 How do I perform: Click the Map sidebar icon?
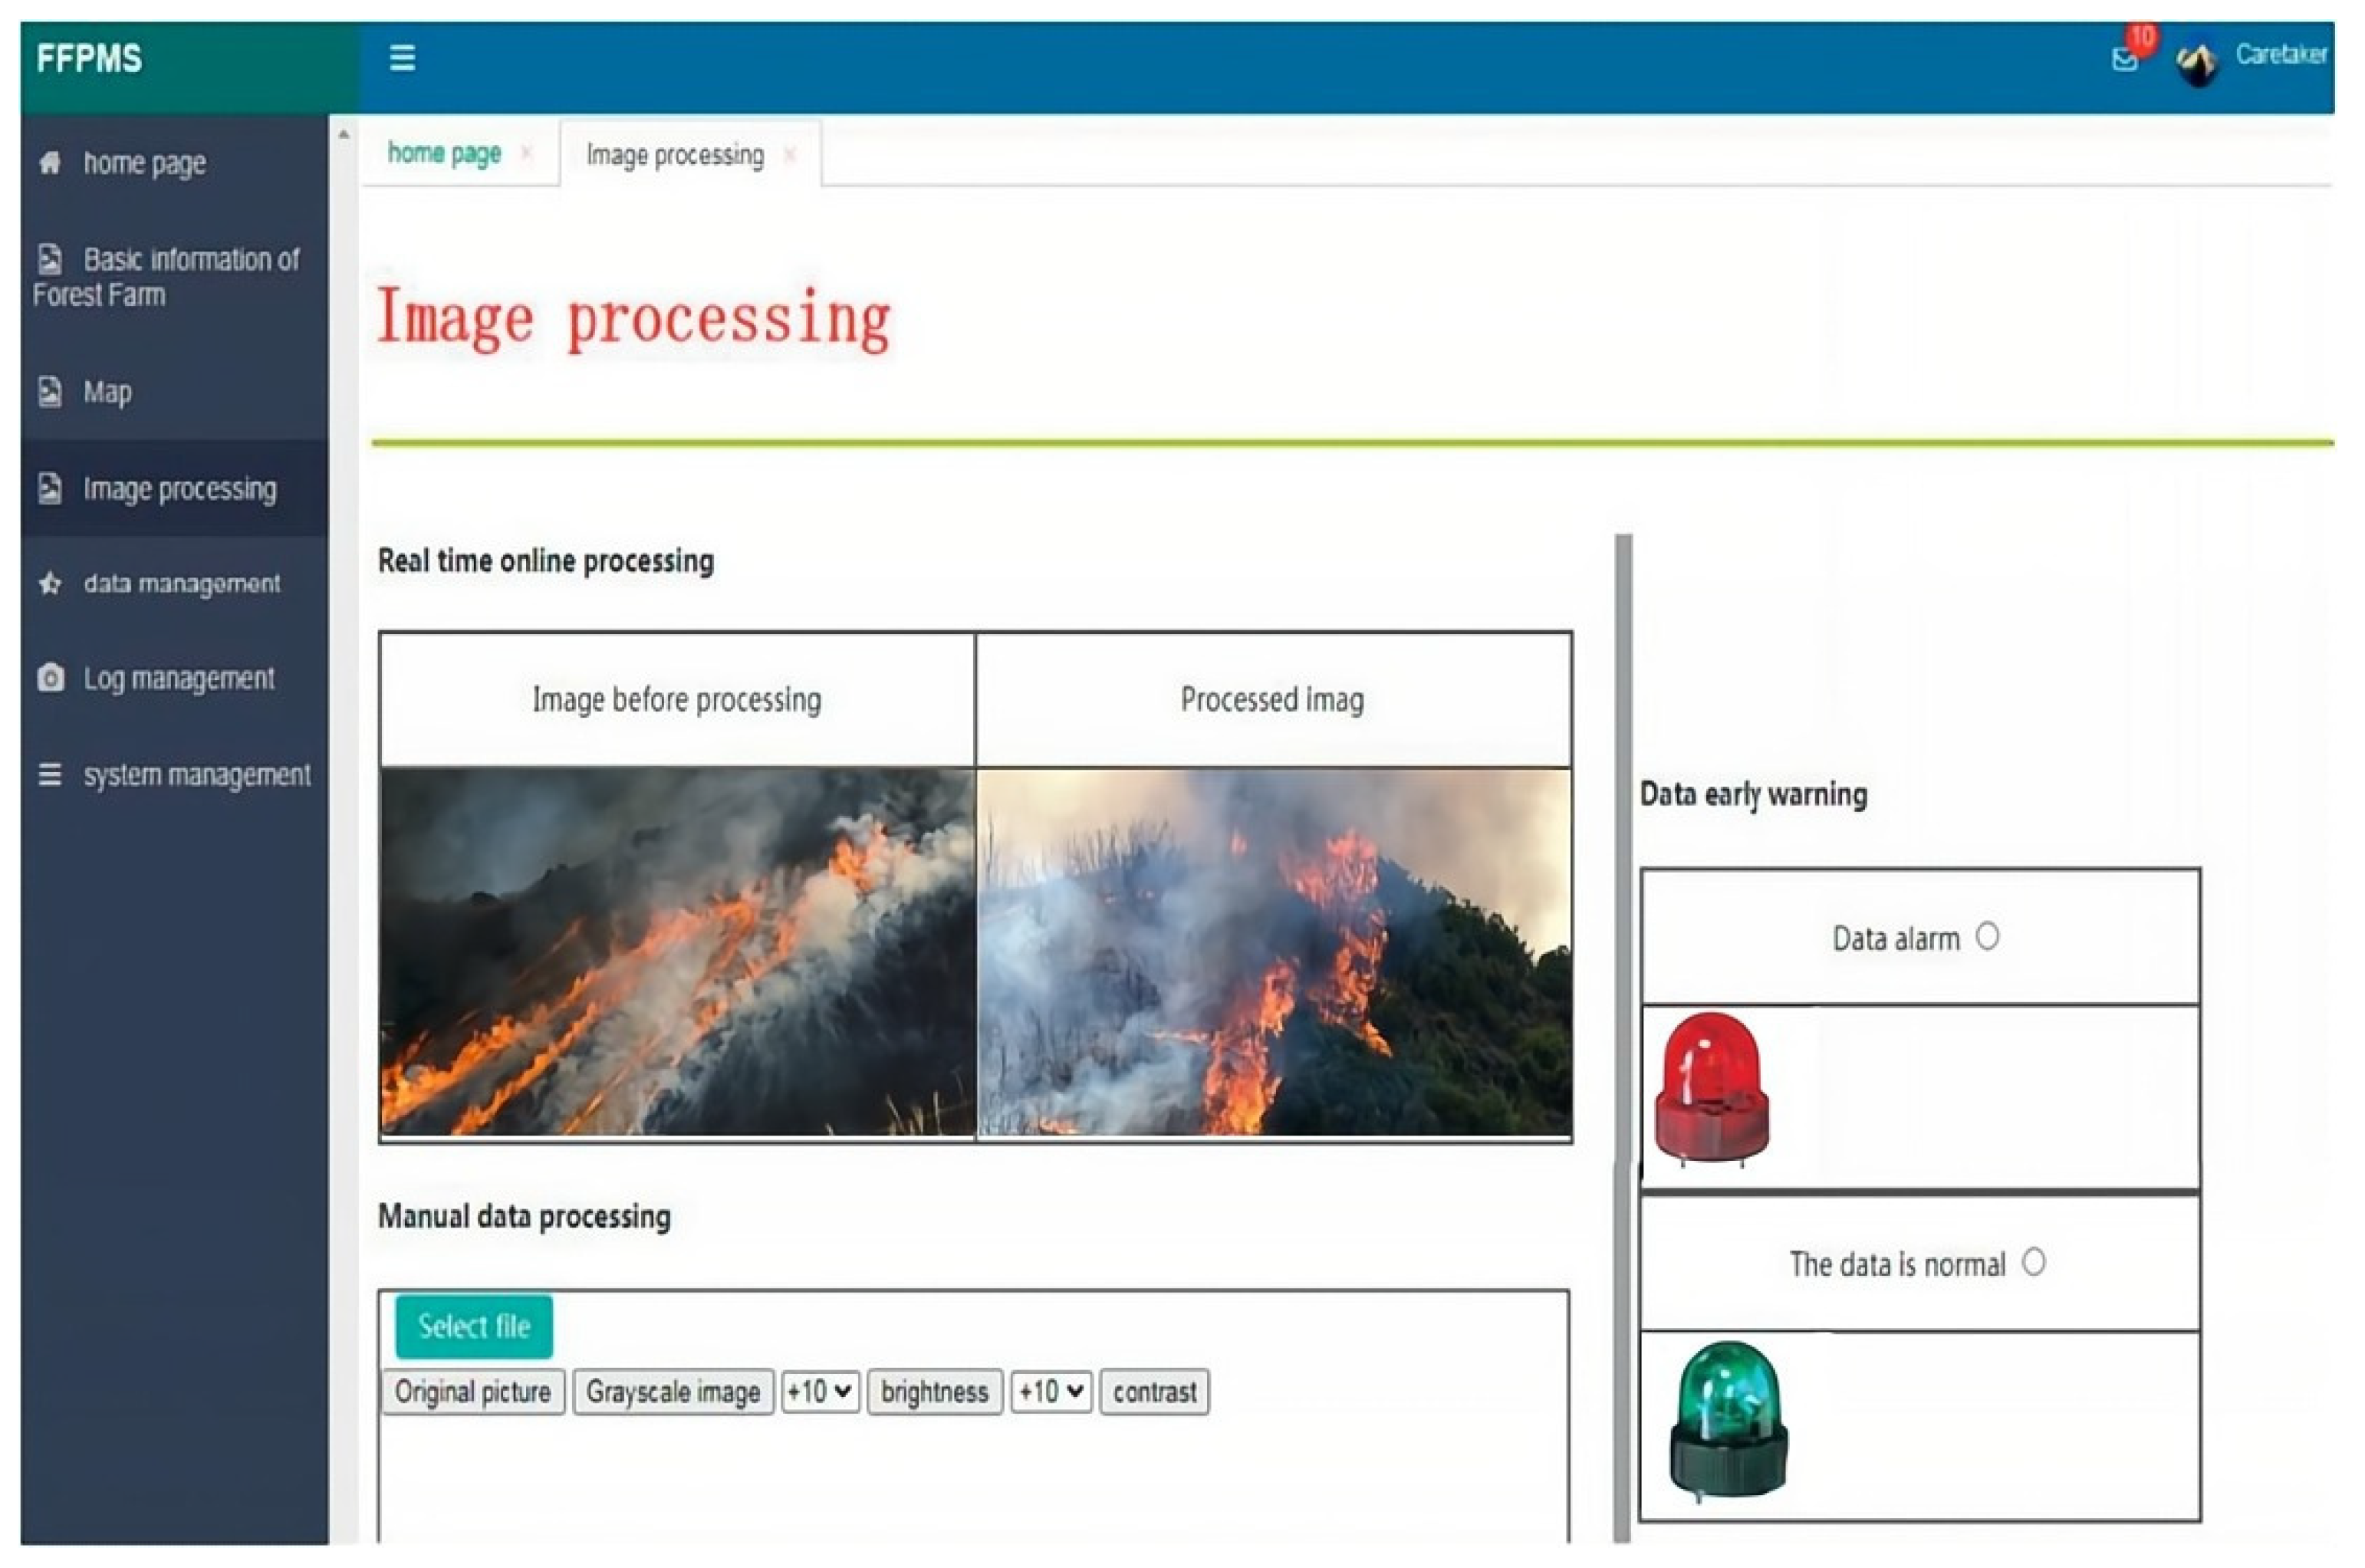click(x=50, y=391)
